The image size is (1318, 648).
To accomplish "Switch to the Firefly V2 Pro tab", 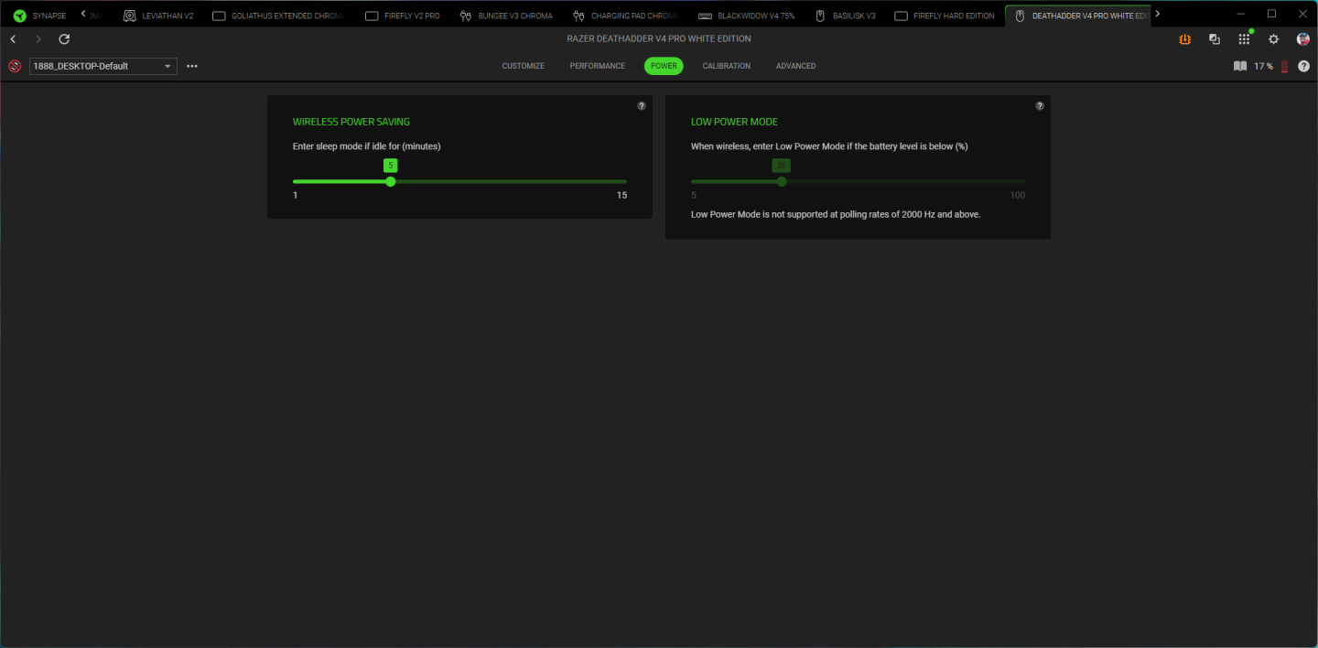I will tap(403, 16).
